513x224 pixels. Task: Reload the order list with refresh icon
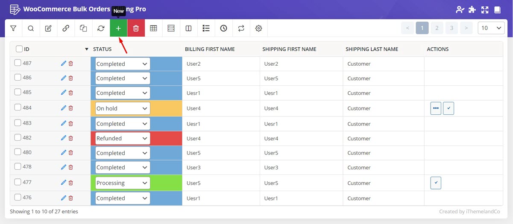pyautogui.click(x=101, y=28)
